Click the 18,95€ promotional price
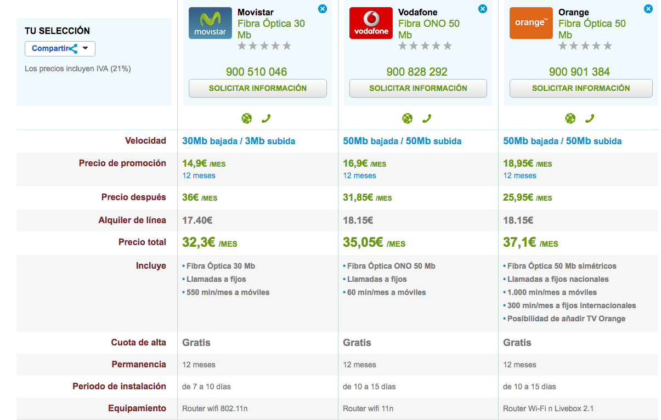The image size is (661, 420). click(x=527, y=163)
